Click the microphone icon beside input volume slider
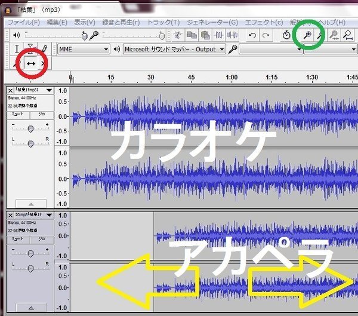Viewport: 358px width, 316px height. point(94,35)
